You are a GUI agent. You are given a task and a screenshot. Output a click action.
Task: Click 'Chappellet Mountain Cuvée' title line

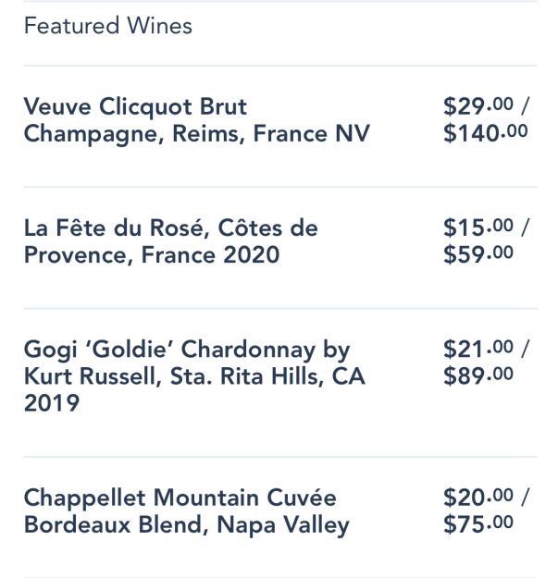[180, 498]
